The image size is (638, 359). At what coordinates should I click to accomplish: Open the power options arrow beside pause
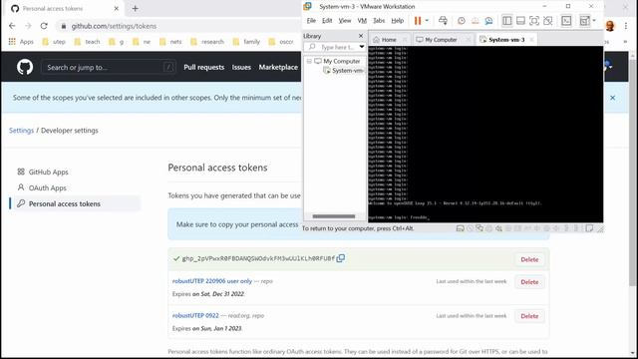pos(427,20)
